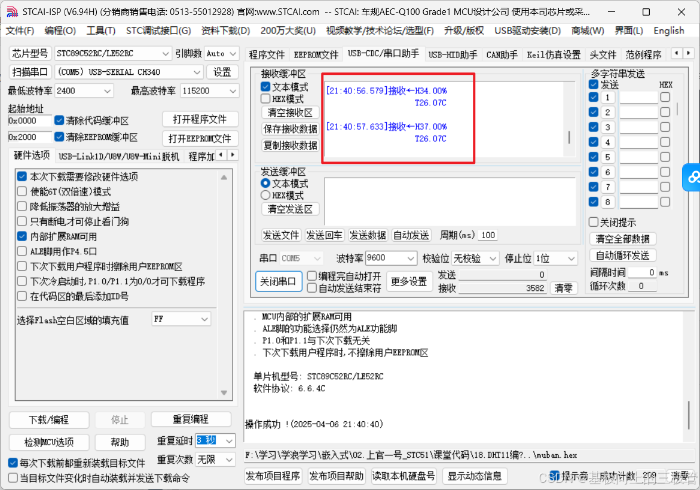Click the receive buffer vertical scrollbar thumb
This screenshot has height=490, width=700.
(569, 137)
